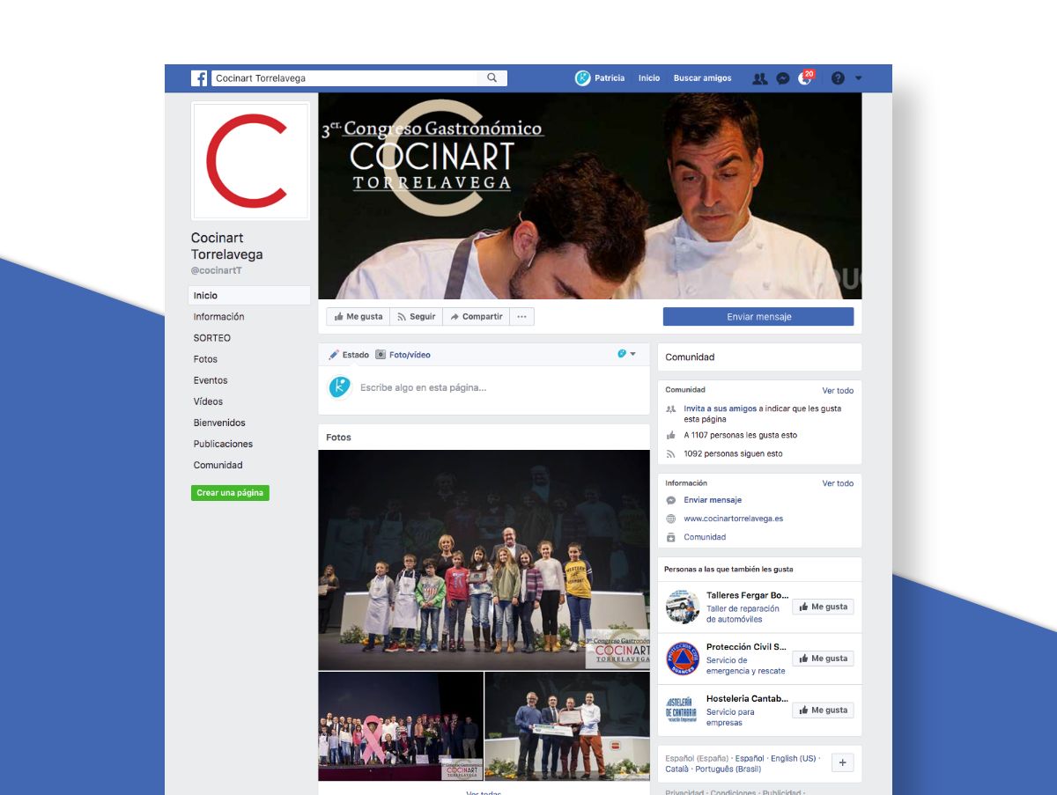Click the Facebook logo icon
This screenshot has width=1057, height=795.
199,78
